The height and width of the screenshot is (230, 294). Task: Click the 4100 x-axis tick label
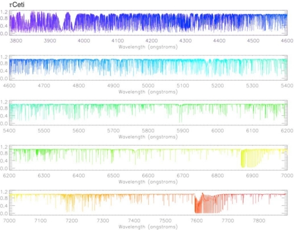click(118, 41)
